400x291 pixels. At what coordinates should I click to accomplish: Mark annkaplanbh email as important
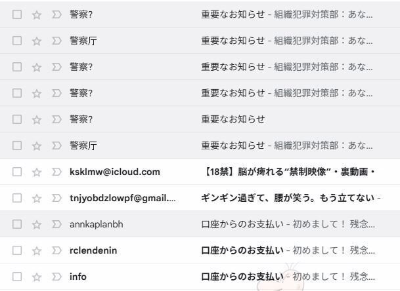coord(56,224)
